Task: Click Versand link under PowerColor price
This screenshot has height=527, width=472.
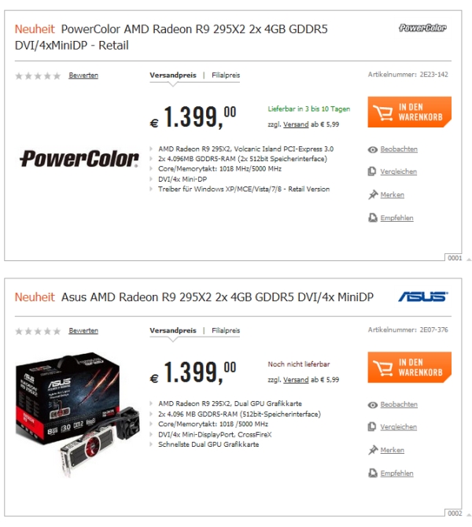Action: coord(296,124)
